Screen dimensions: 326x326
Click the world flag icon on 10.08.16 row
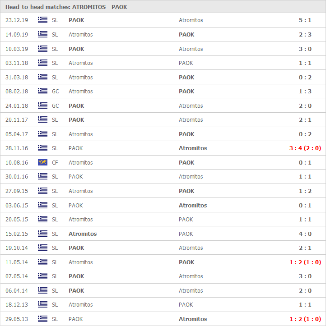(42, 162)
